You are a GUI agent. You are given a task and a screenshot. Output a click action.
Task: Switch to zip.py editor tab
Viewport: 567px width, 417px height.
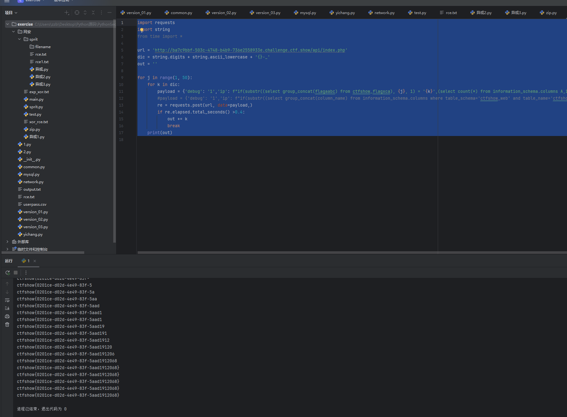(x=548, y=13)
